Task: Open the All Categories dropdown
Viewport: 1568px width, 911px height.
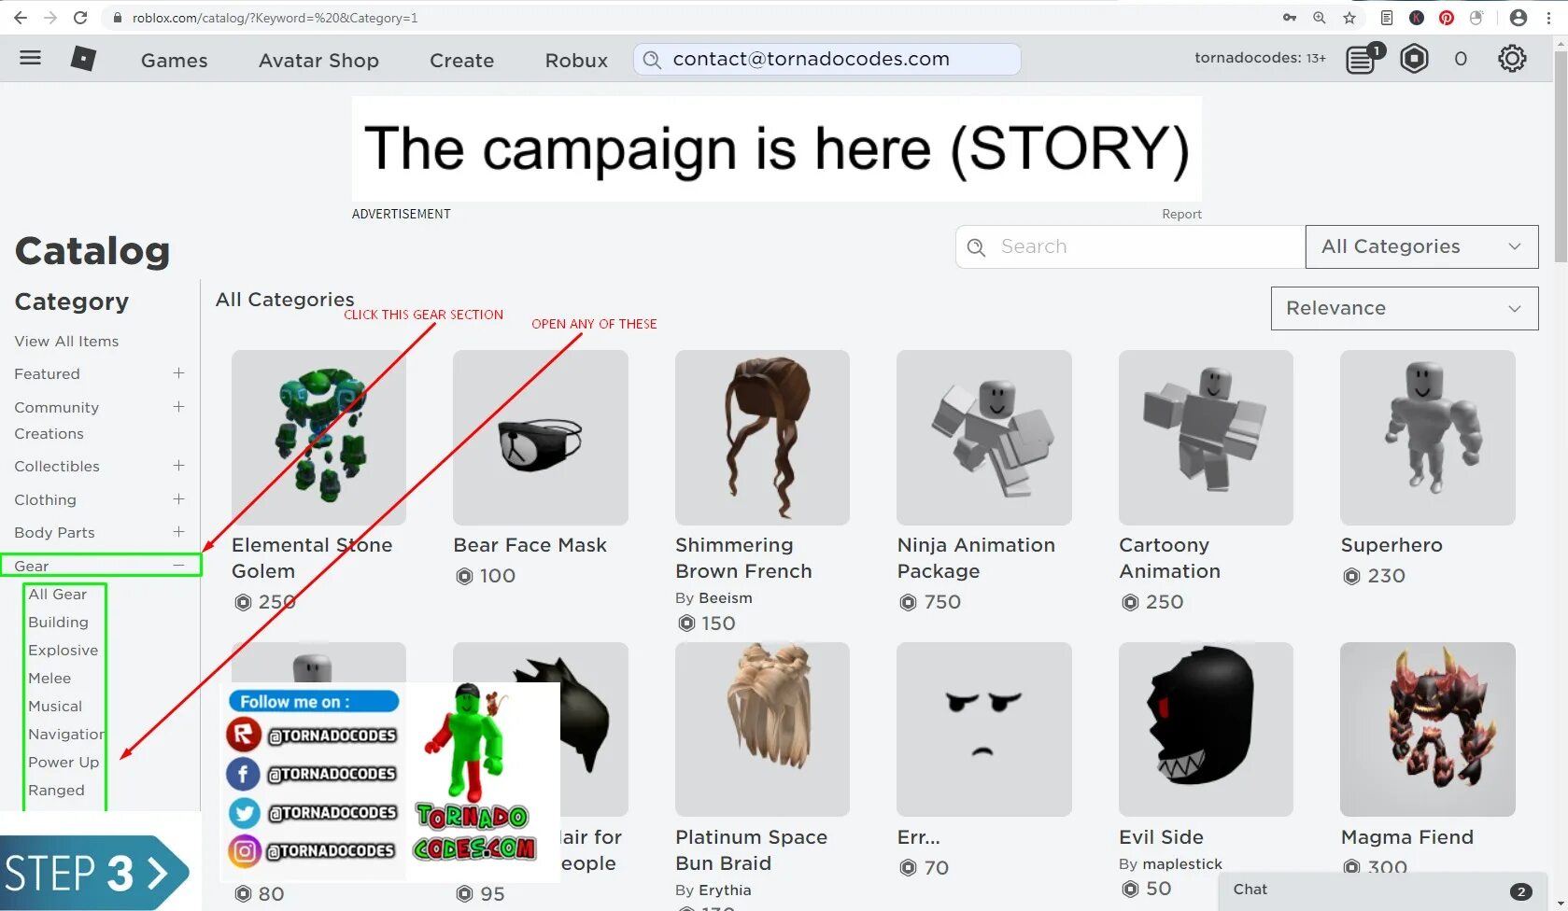Action: point(1421,246)
